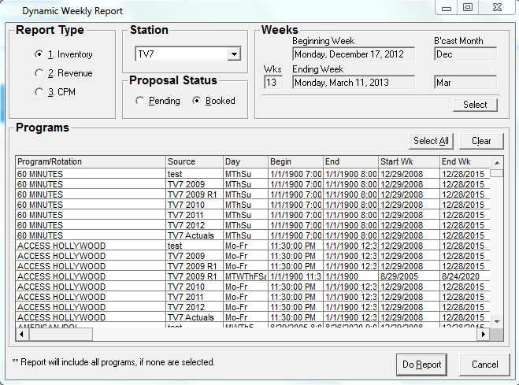
Task: Select the 60 MINUTES TV7 2010 row
Action: click(91, 204)
